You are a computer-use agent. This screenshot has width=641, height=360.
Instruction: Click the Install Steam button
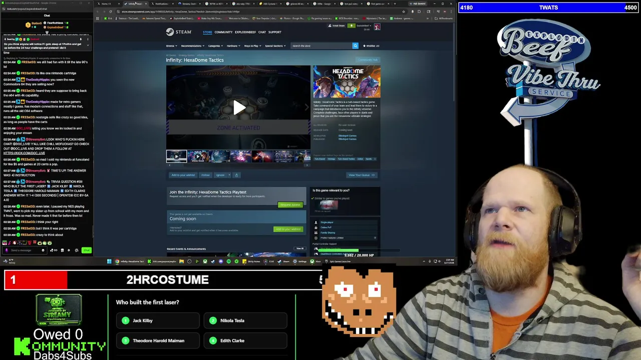(x=338, y=25)
